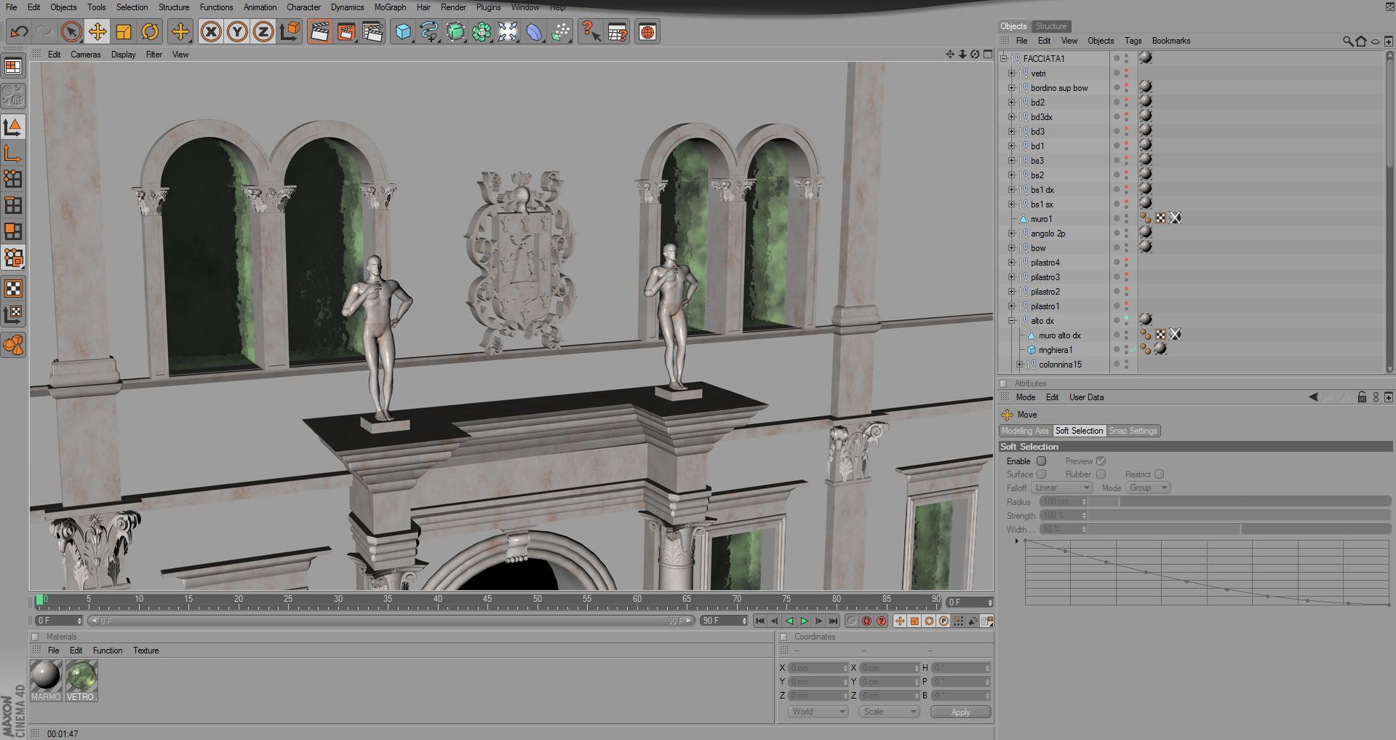This screenshot has height=740, width=1396.
Task: Open the World coordinate system dropdown
Action: (818, 712)
